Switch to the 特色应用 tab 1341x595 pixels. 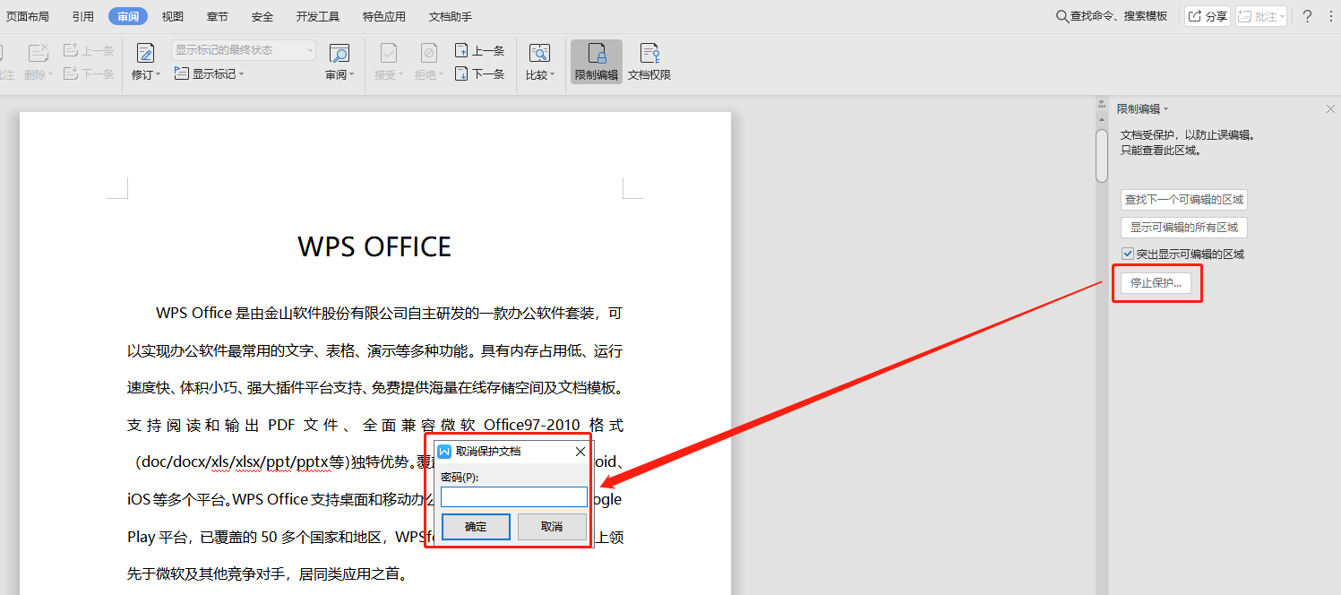[x=384, y=16]
